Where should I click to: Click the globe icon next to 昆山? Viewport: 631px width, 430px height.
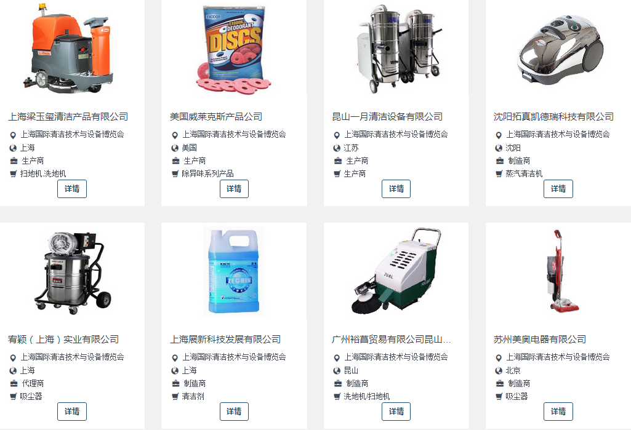[337, 370]
